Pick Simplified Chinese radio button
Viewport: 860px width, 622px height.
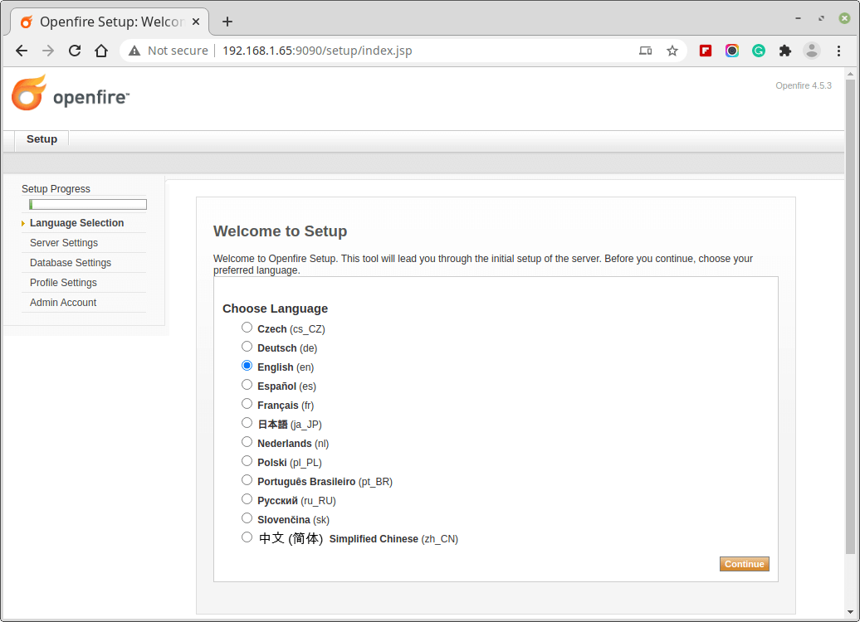(x=247, y=537)
